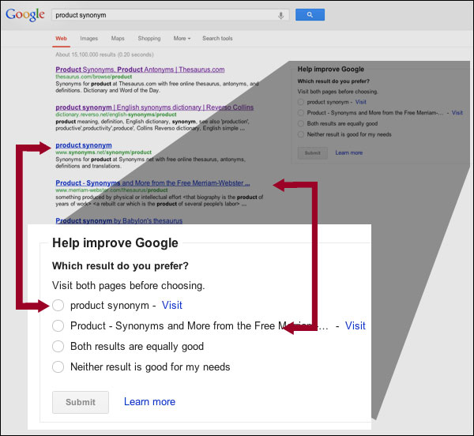Switch to the Maps tab
Screen dimensions: 474x436
pos(118,38)
